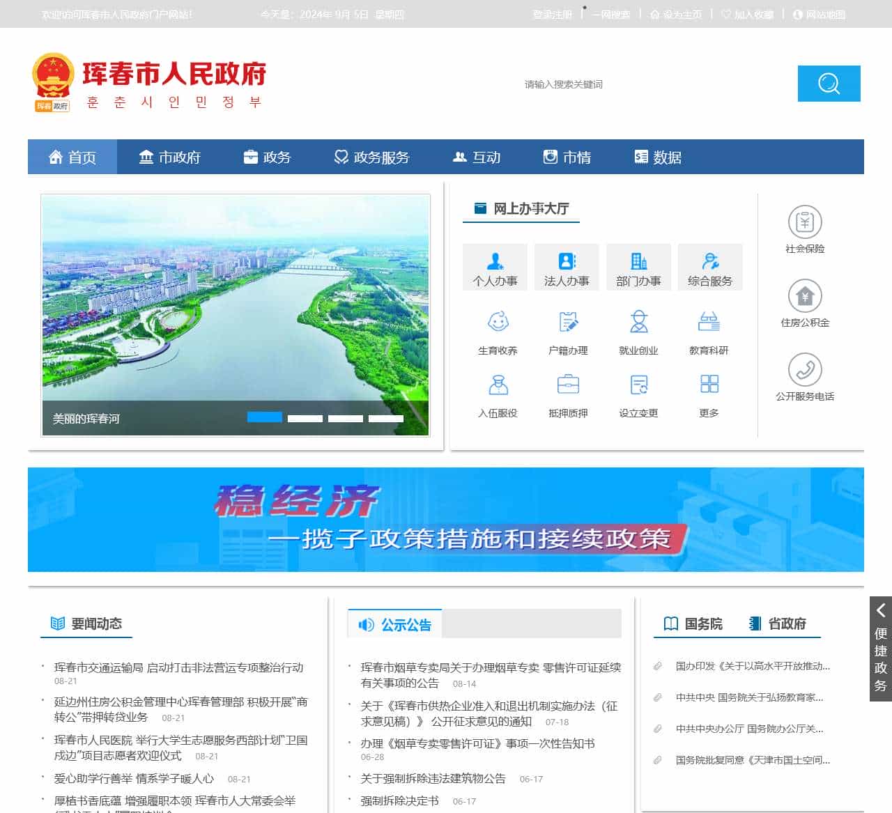Open the 公开服务电话 phone icon
The height and width of the screenshot is (813, 892).
point(805,370)
